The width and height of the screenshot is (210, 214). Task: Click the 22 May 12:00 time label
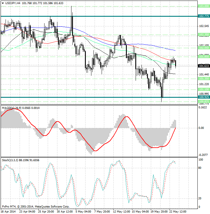point(178,212)
